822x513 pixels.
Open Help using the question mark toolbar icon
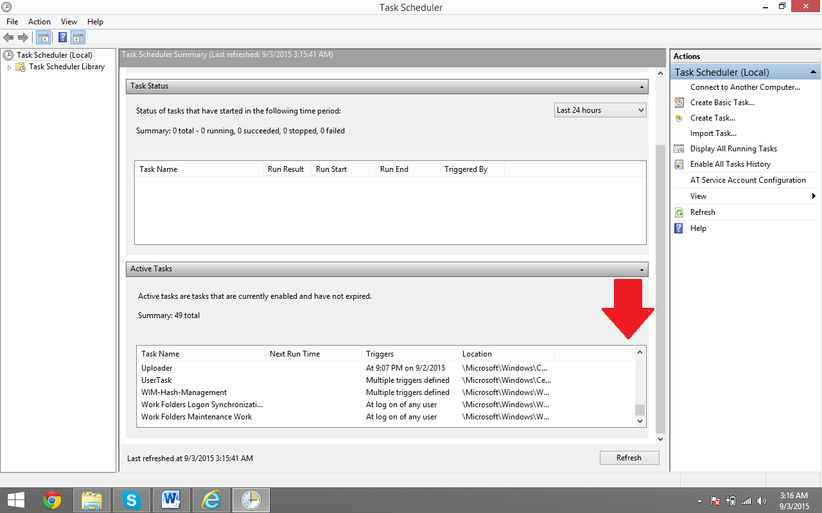(x=62, y=37)
